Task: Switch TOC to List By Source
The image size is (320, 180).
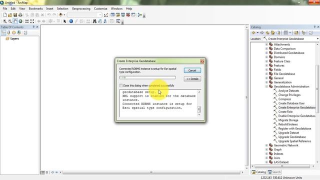Action: click(9, 32)
